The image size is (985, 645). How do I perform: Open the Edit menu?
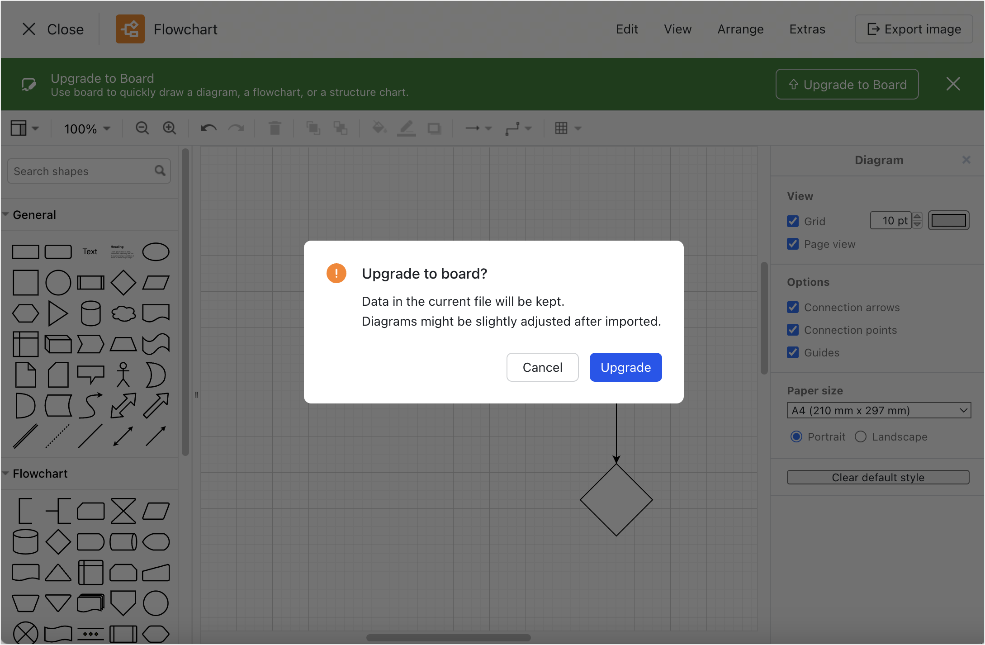(627, 29)
